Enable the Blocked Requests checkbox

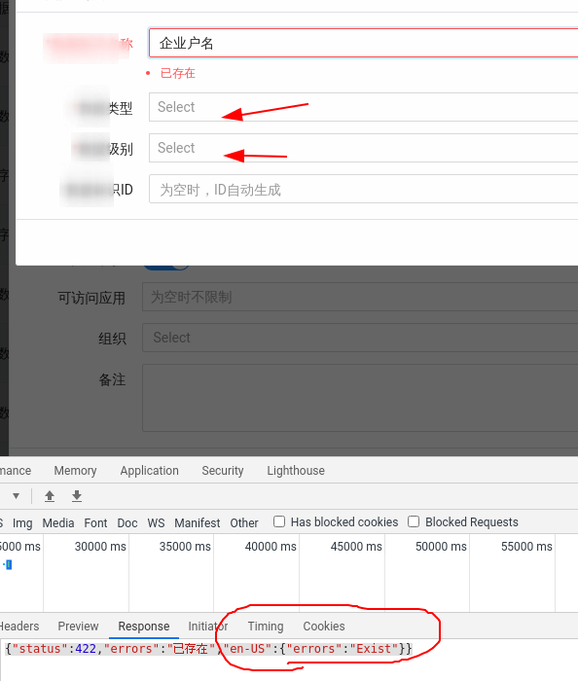coord(414,521)
